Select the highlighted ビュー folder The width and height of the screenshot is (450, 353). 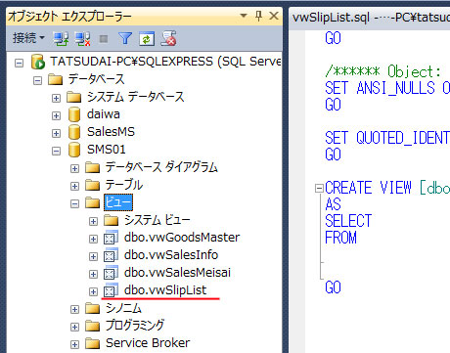pos(118,202)
